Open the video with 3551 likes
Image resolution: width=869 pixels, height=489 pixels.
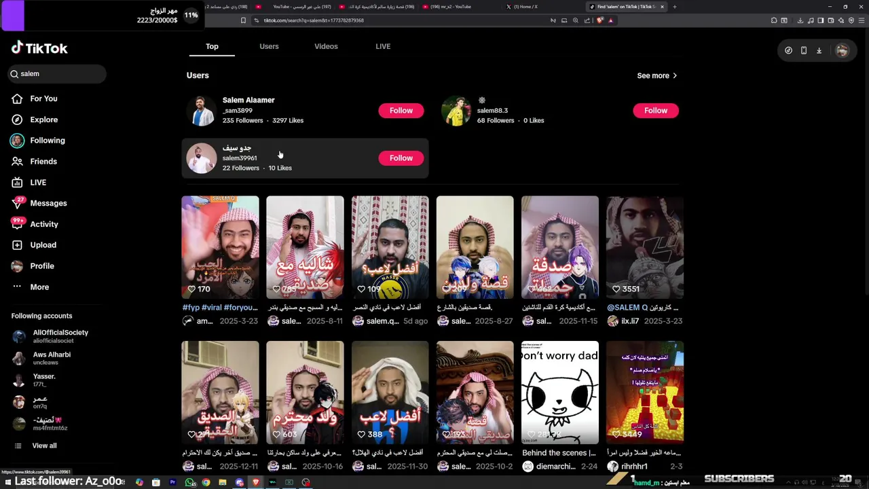(x=645, y=247)
